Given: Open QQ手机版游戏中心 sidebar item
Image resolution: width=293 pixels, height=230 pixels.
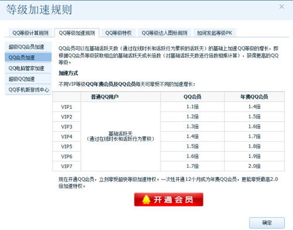Looking at the screenshot, I should [28, 90].
